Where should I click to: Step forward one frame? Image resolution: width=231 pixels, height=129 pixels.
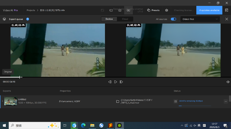[121, 82]
